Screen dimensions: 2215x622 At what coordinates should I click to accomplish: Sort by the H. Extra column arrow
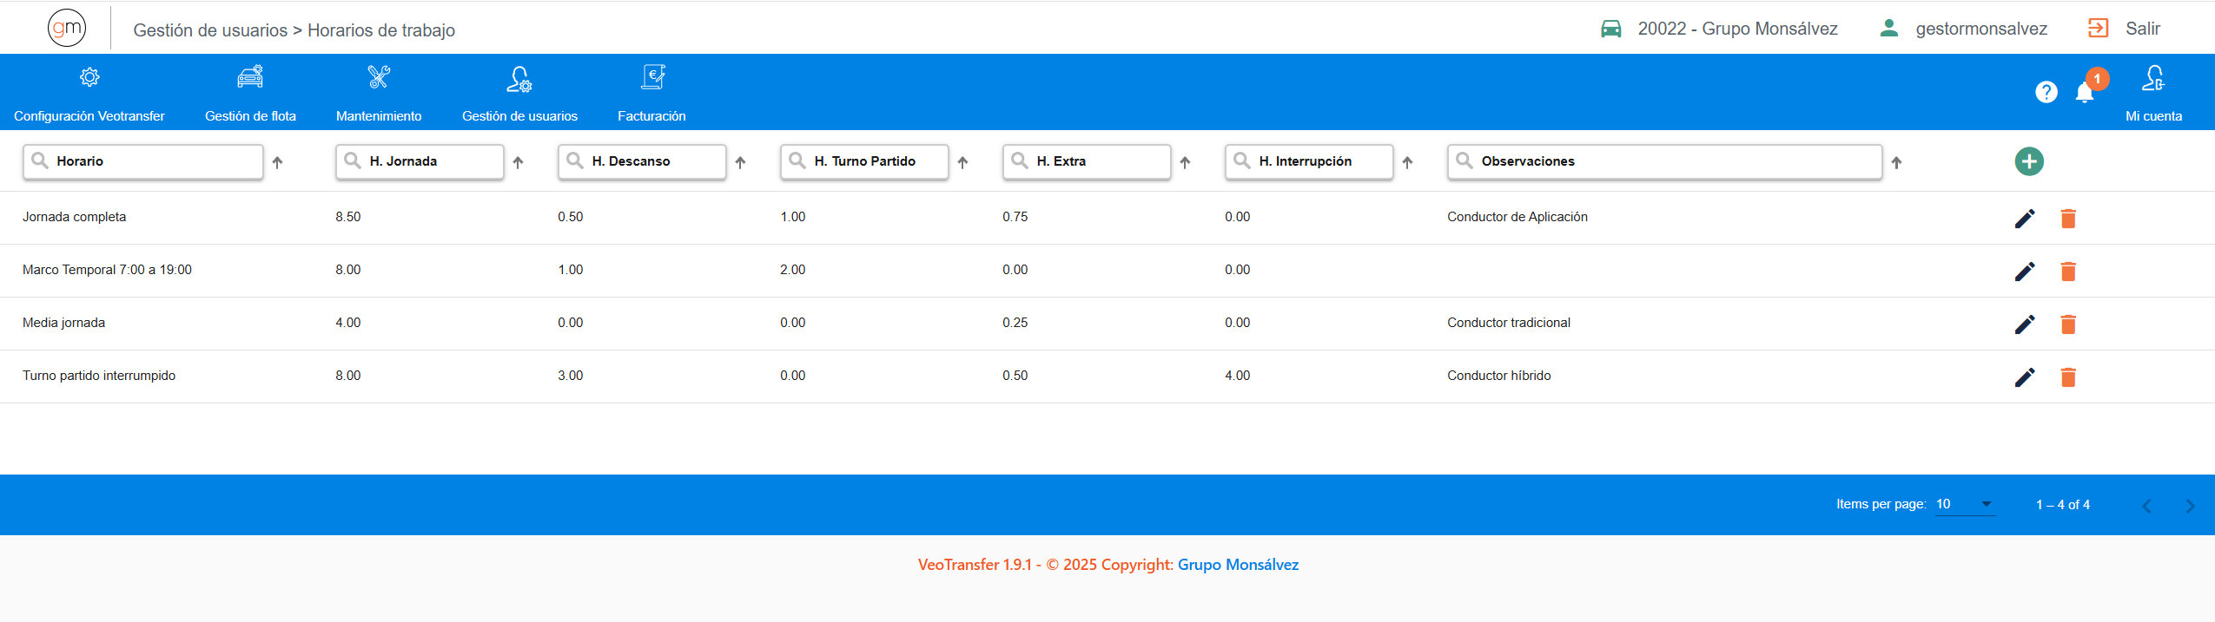click(x=1185, y=162)
